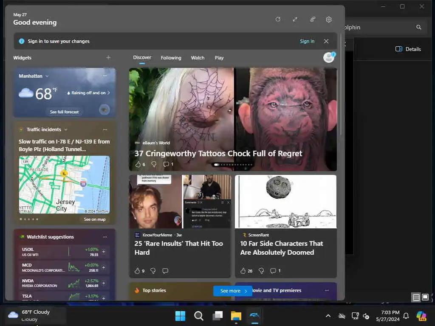
Task: Click the weather widget user map icon
Action: (x=105, y=110)
